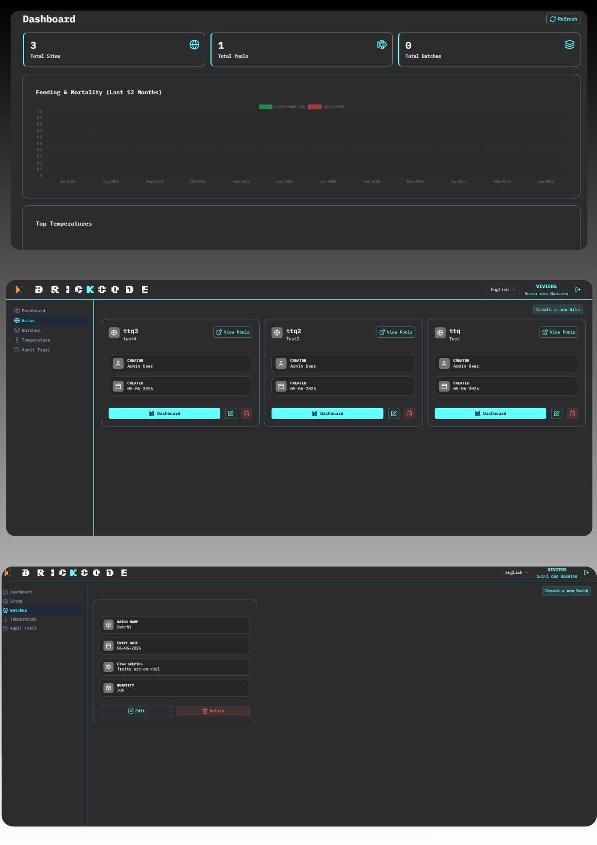The image size is (597, 845).
Task: Click the red delete icon on ttq2 card
Action: coord(410,414)
